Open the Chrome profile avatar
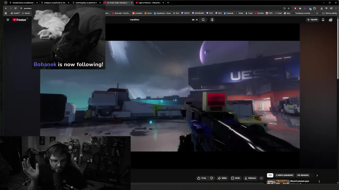The height and width of the screenshot is (190, 339). [331, 8]
